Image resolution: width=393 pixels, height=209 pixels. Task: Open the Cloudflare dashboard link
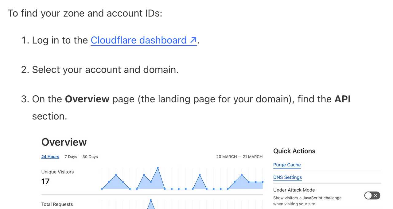143,40
